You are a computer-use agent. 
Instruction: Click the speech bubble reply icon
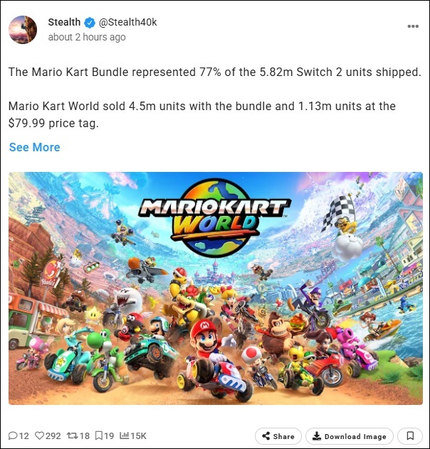[13, 436]
